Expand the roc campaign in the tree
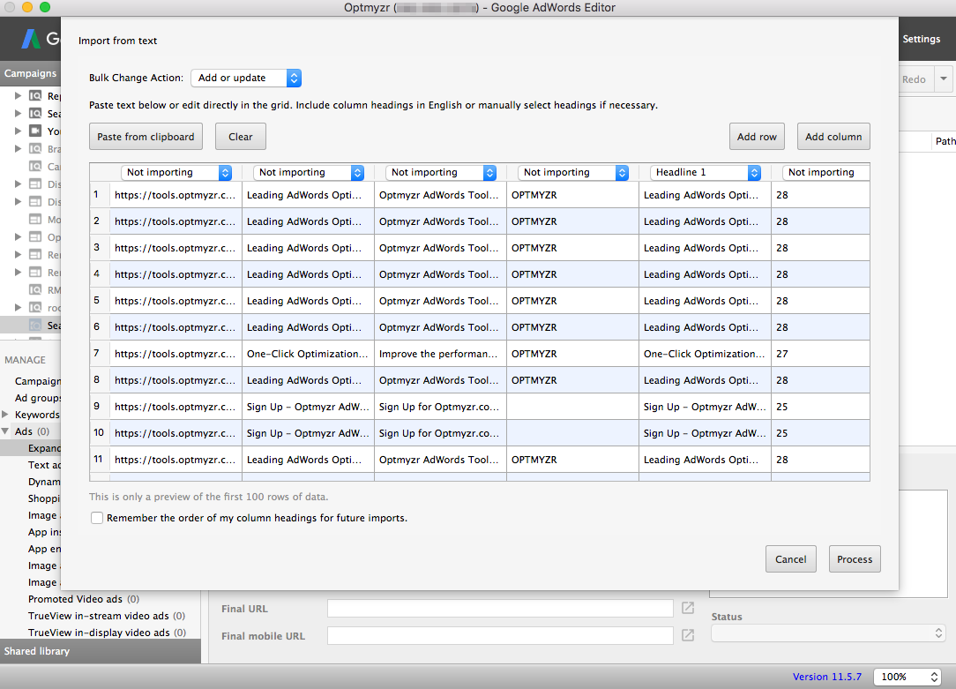 click(x=18, y=307)
